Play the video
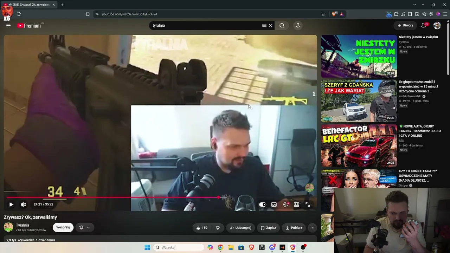Viewport: 450px width, 253px height. pyautogui.click(x=11, y=205)
